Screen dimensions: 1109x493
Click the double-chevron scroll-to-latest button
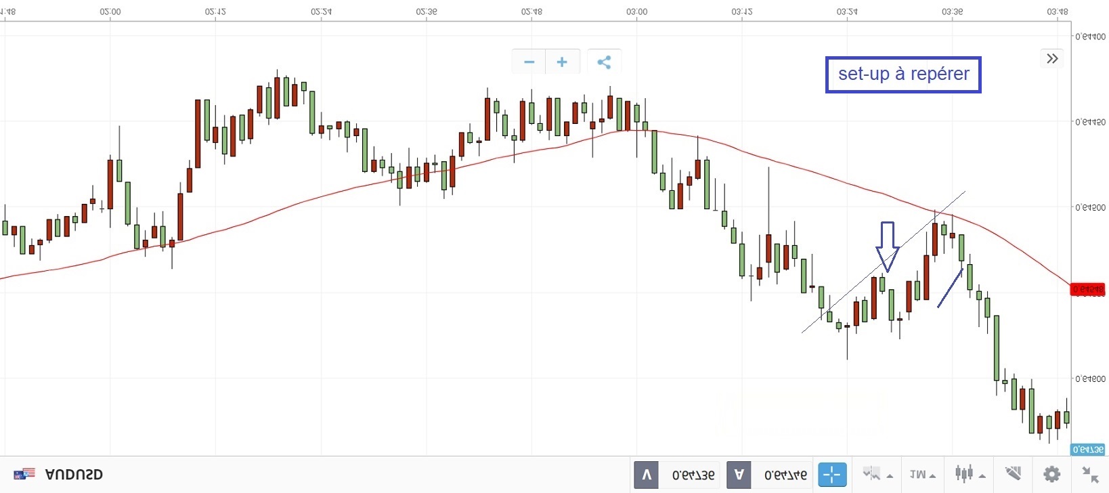tap(1051, 59)
